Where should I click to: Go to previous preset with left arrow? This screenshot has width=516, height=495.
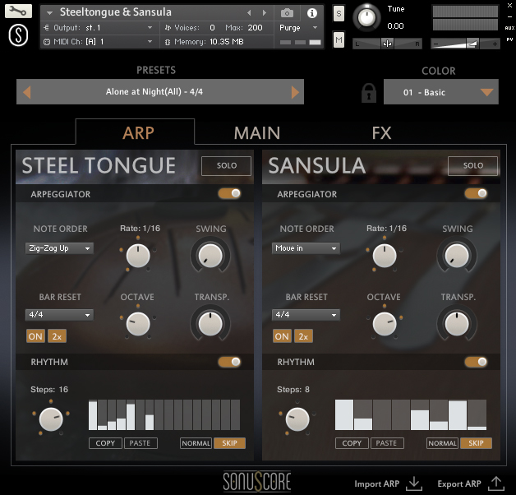point(27,92)
